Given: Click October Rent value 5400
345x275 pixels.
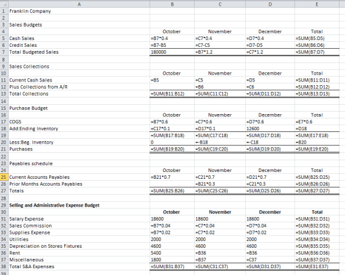Looking at the screenshot, I should coord(172,253).
